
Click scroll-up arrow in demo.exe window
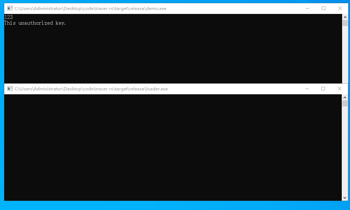(x=345, y=17)
